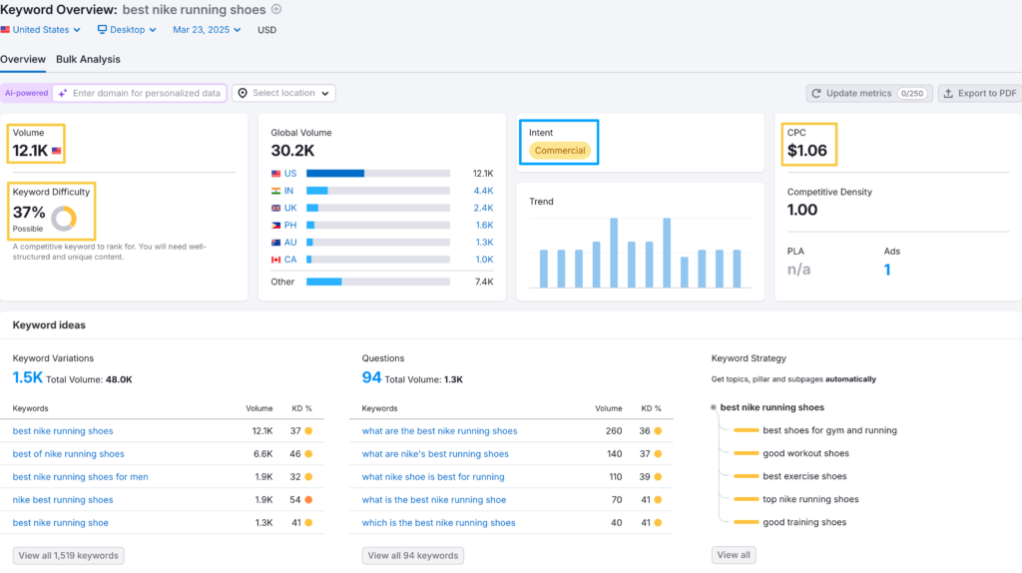This screenshot has width=1022, height=573.
Task: Click the UK flag in Global Volume
Action: [x=275, y=208]
